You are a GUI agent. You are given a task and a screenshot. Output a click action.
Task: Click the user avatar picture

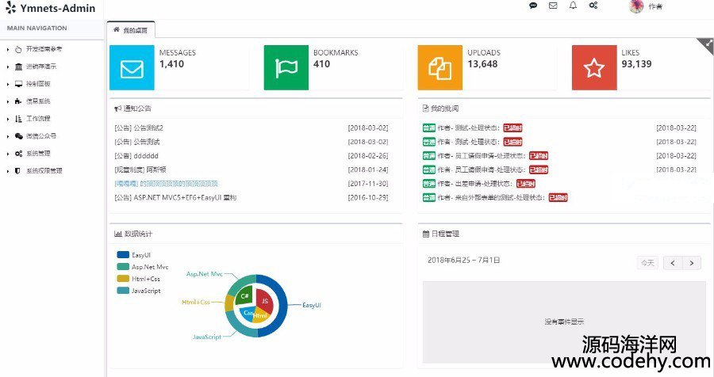tap(635, 6)
